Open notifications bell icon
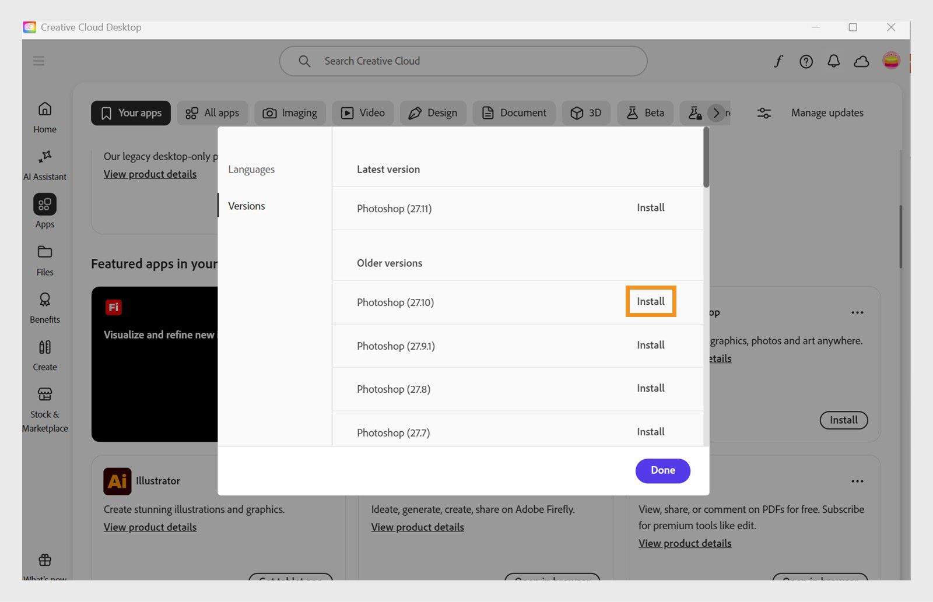 click(x=834, y=61)
